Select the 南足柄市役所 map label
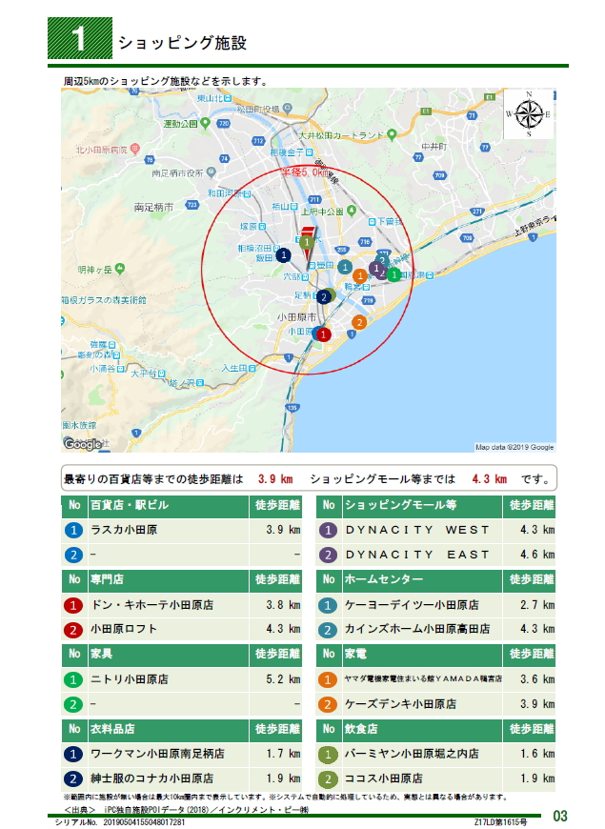The image size is (605, 829). [x=177, y=172]
